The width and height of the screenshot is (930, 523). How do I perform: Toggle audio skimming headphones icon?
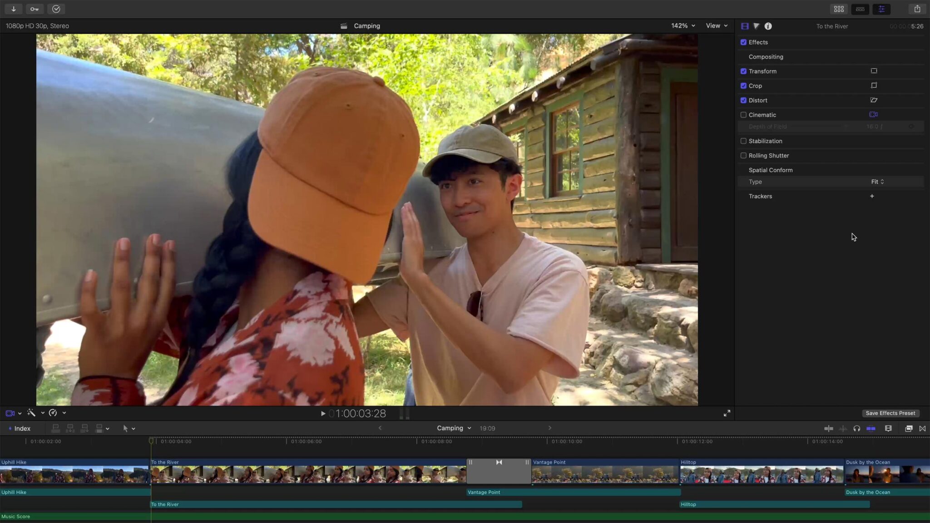point(856,429)
